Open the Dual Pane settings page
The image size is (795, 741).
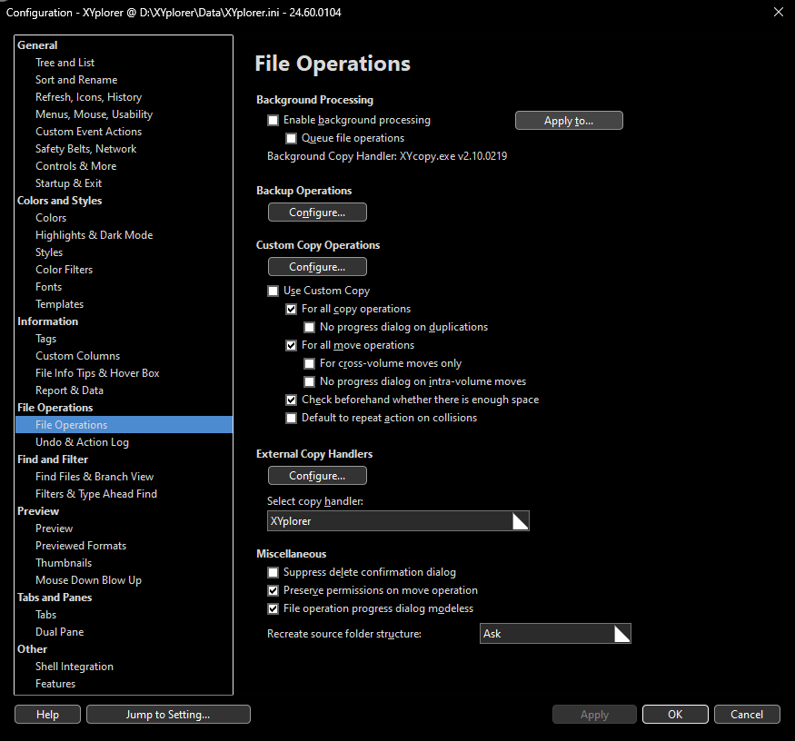[59, 631]
